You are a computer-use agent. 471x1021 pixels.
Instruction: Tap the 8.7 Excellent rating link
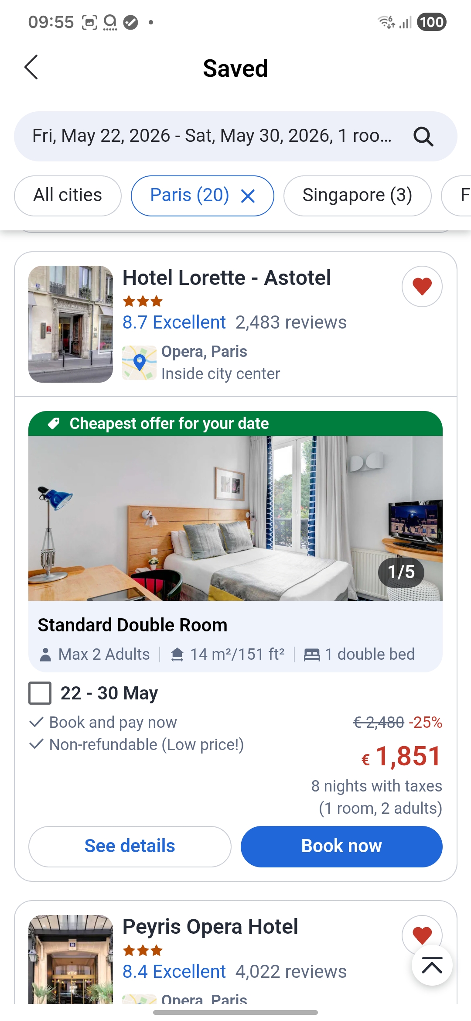174,322
